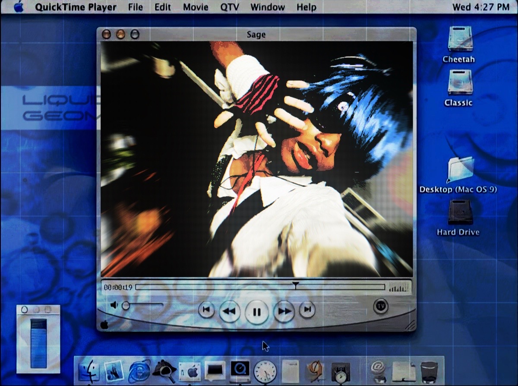This screenshot has width=518, height=386.
Task: Mute audio via the speaker icon
Action: coord(114,305)
